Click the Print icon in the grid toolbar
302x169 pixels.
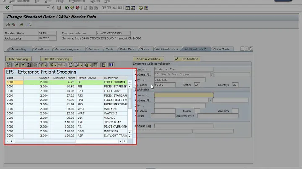[70, 65]
